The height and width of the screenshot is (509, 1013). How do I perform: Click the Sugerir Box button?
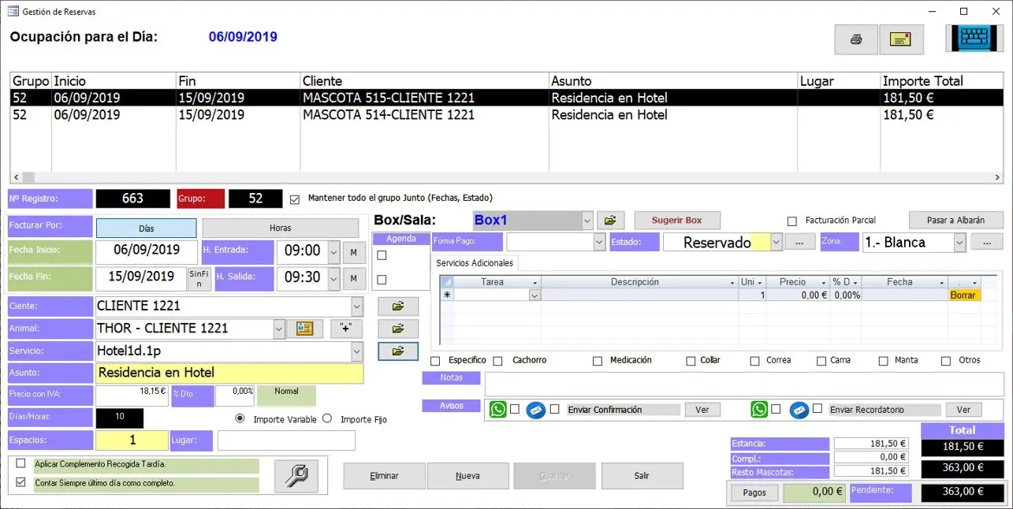[676, 220]
